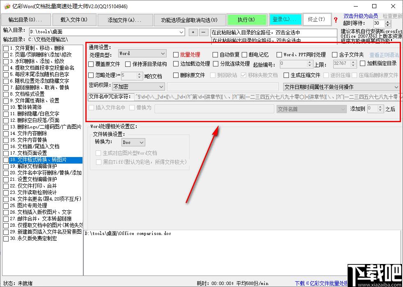Enable the 断电记忆 checkbox

(x=245, y=55)
